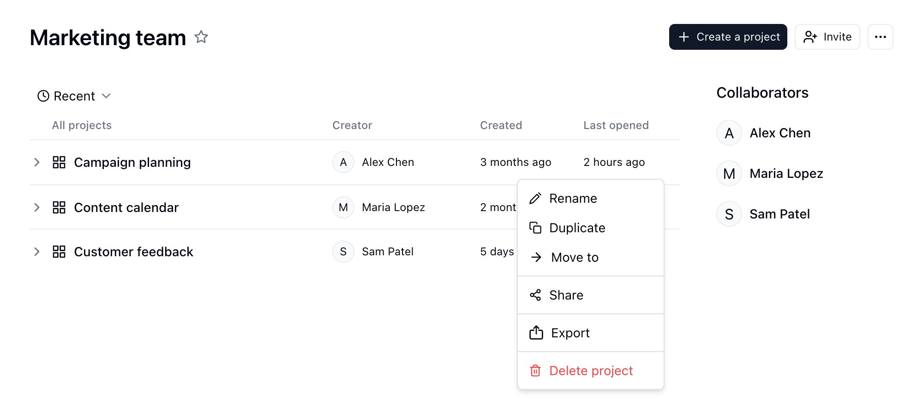Click the Created column header

[501, 125]
